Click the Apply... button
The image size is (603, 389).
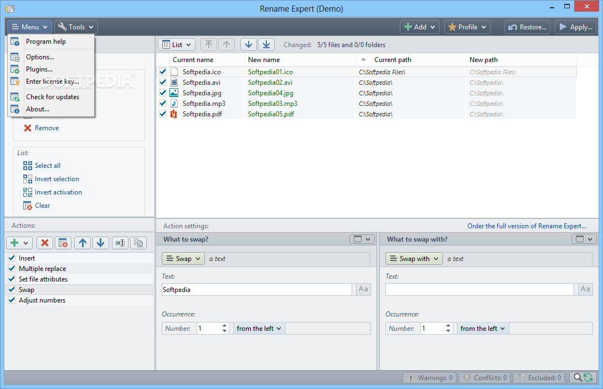[575, 27]
